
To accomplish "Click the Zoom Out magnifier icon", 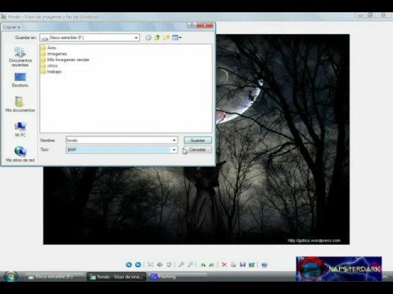I will [x=191, y=265].
